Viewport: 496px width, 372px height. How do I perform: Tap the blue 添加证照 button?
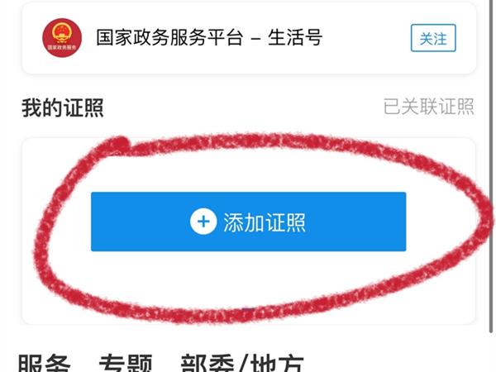click(x=248, y=222)
